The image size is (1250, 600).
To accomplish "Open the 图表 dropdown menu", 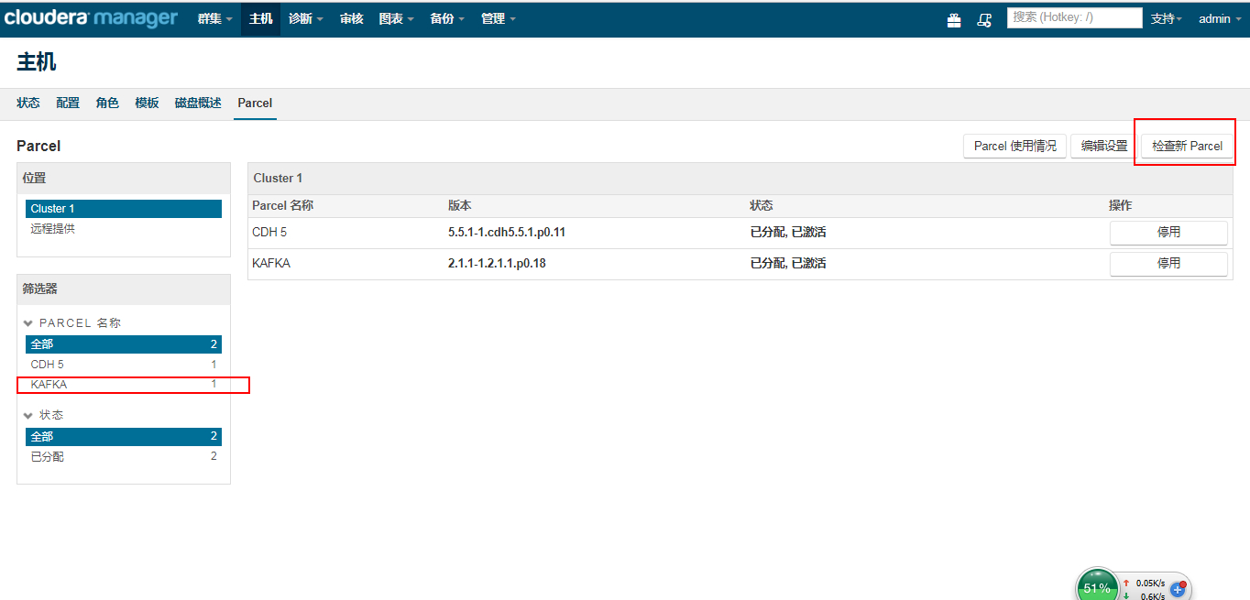I will point(396,18).
